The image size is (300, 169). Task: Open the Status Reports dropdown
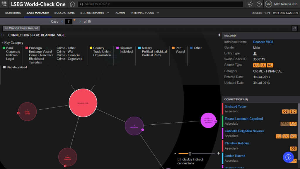pyautogui.click(x=95, y=13)
